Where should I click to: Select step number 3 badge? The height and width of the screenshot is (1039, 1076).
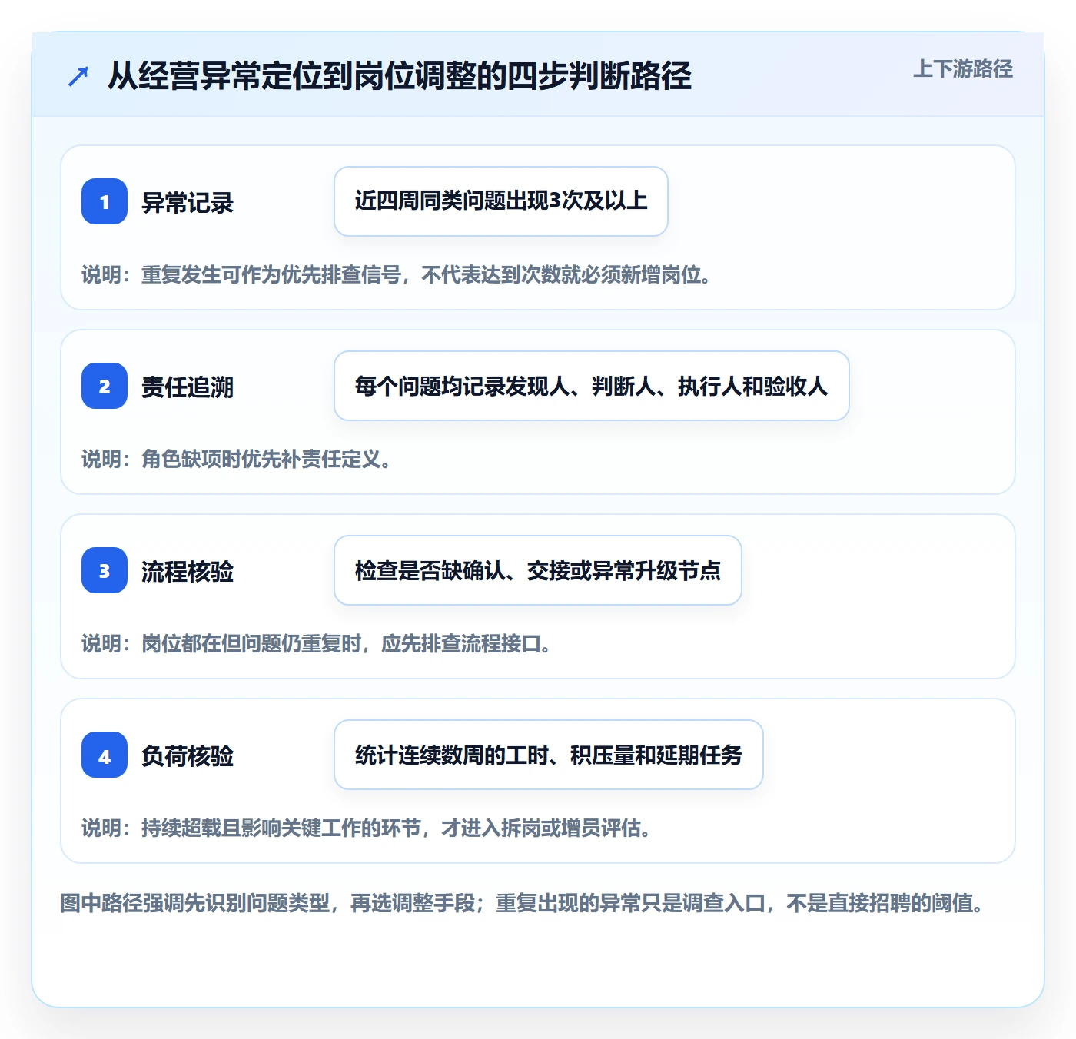[105, 570]
